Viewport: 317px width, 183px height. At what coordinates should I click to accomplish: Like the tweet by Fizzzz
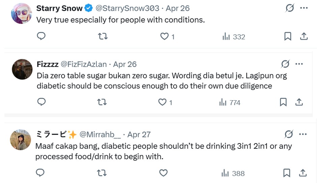click(x=163, y=102)
